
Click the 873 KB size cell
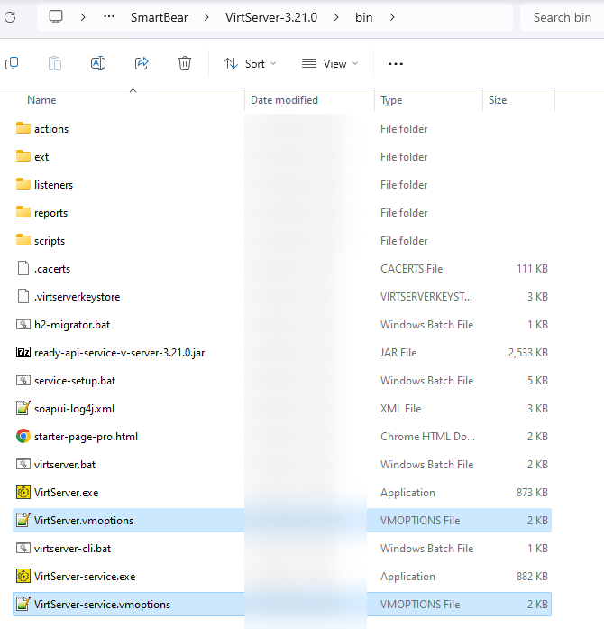tap(532, 493)
